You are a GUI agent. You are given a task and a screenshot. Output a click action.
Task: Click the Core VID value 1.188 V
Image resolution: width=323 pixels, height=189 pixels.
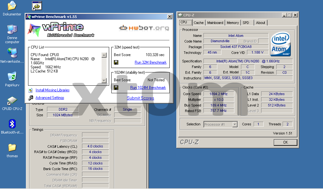[x=258, y=52]
